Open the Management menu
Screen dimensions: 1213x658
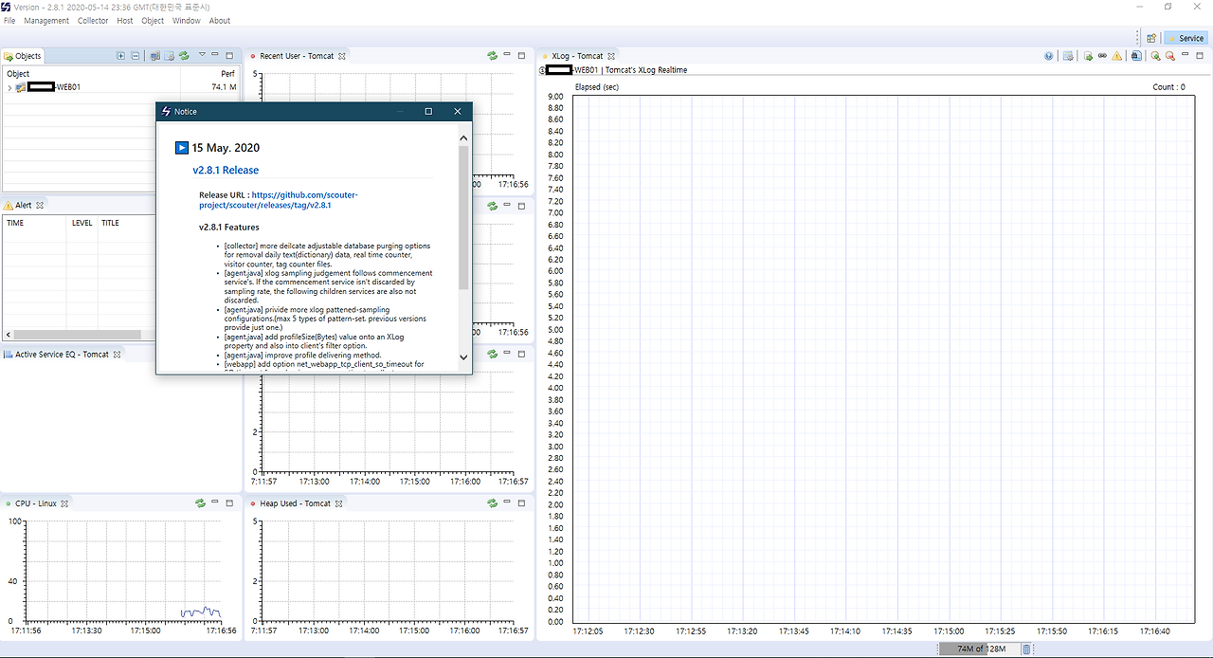tap(46, 21)
